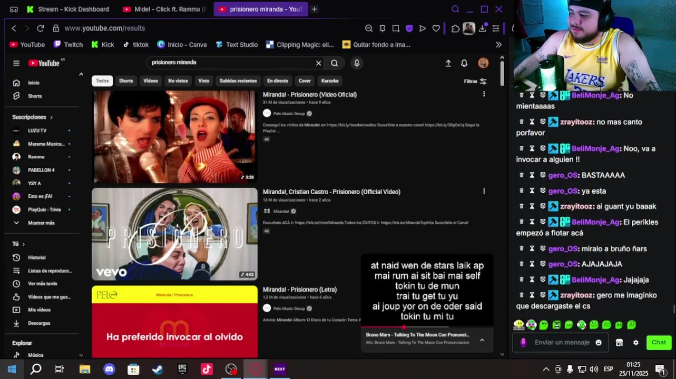The width and height of the screenshot is (676, 379).
Task: Open the YouTube guide hamburger menu
Action: 16,63
